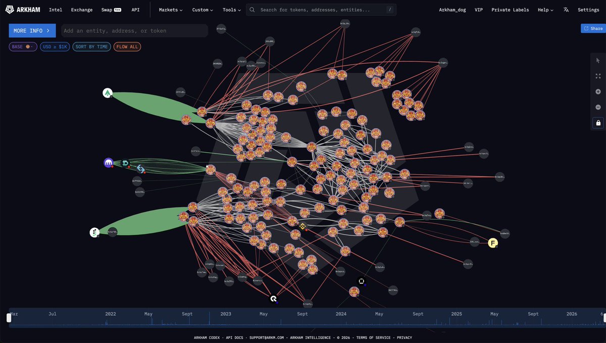Toggle the SORT BY TIME option
Image resolution: width=606 pixels, height=343 pixels.
click(x=91, y=46)
